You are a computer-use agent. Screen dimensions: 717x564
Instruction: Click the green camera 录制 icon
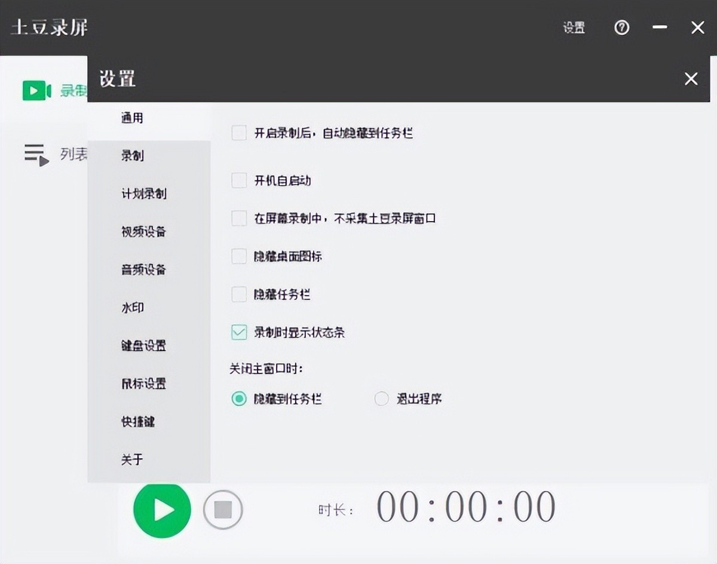[x=37, y=90]
